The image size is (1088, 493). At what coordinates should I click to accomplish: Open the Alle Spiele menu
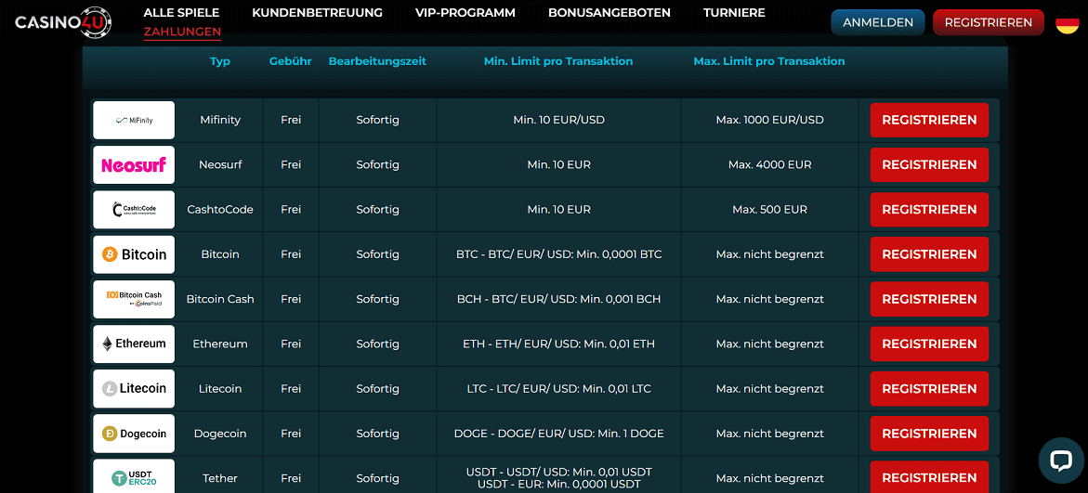pyautogui.click(x=181, y=13)
